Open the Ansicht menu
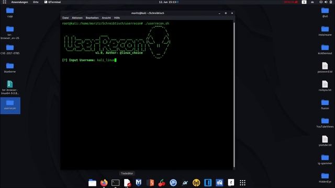Image resolution: width=335 pixels, height=188 pixels. pos(106,18)
